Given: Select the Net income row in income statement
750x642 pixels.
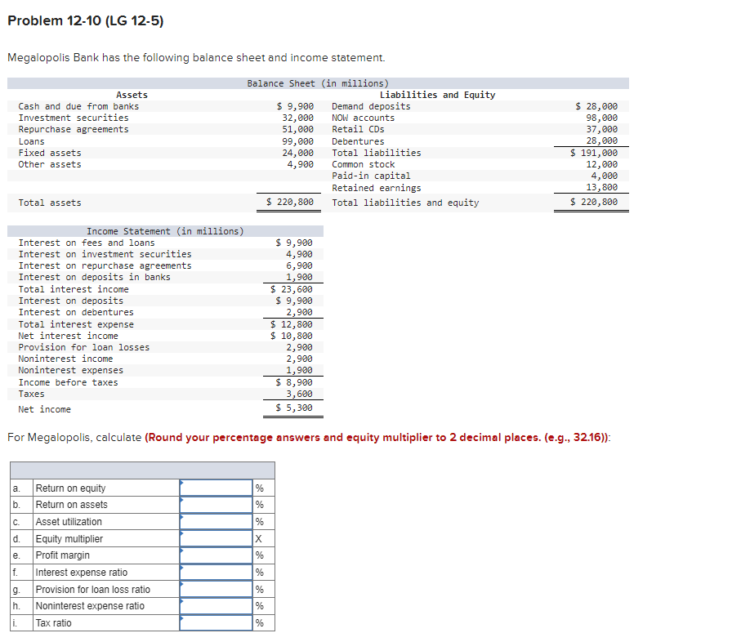Looking at the screenshot, I should [x=163, y=408].
